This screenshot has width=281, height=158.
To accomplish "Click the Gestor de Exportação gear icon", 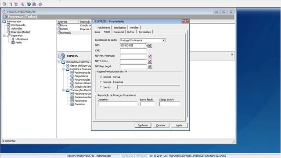I will 68,66.
